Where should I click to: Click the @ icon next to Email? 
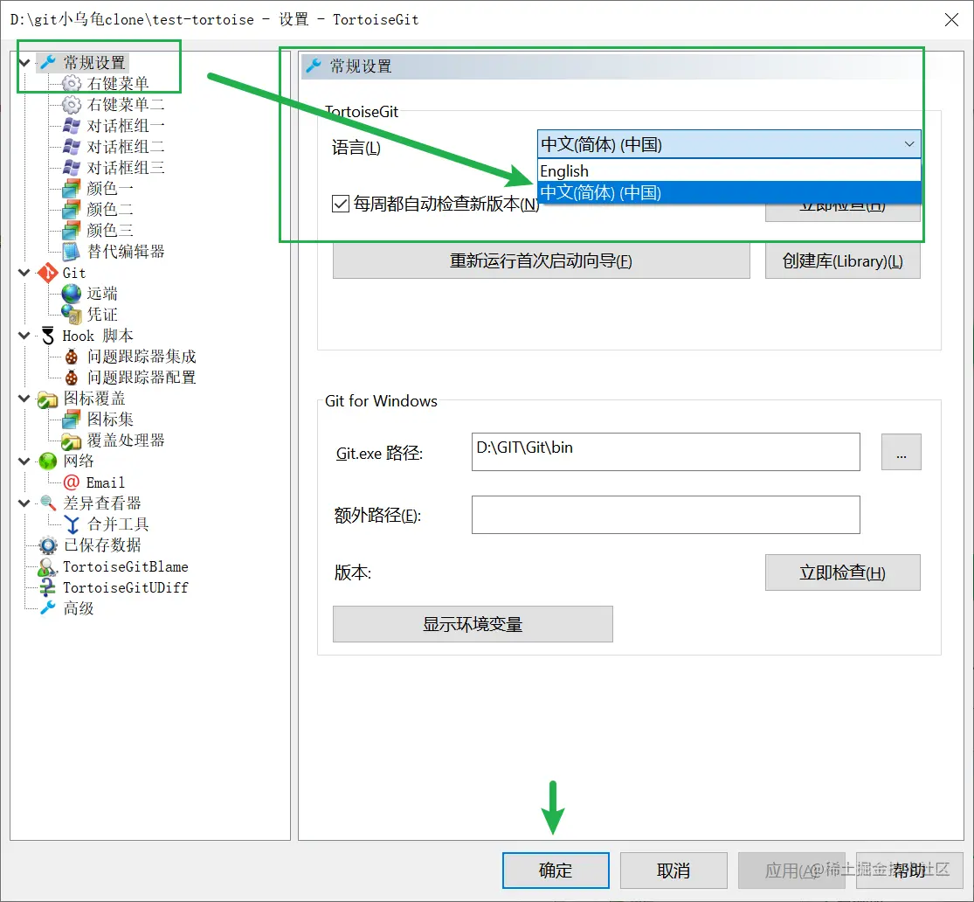click(71, 482)
